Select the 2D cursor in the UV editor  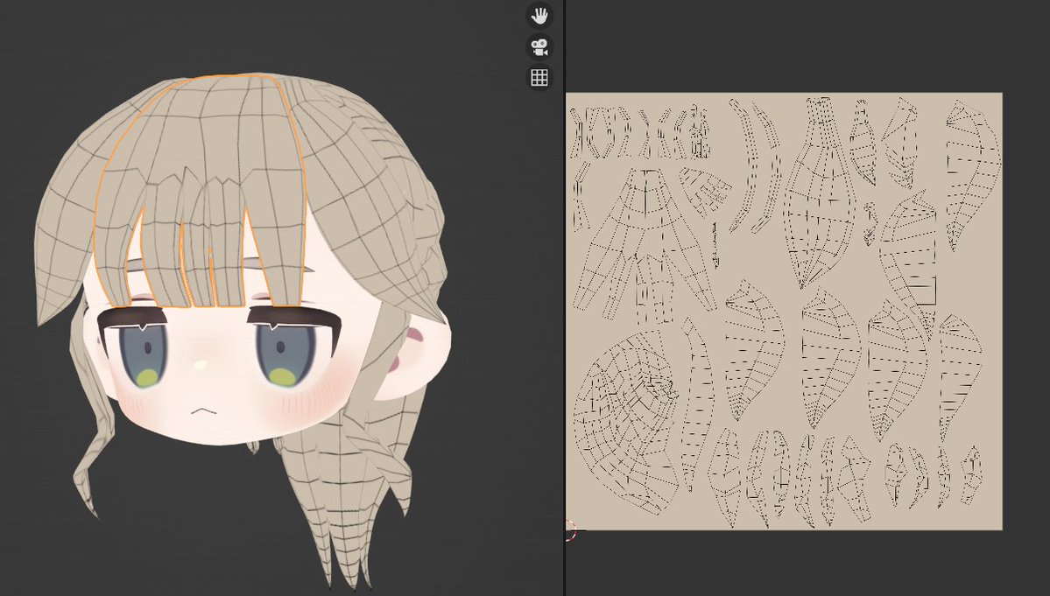click(x=569, y=529)
